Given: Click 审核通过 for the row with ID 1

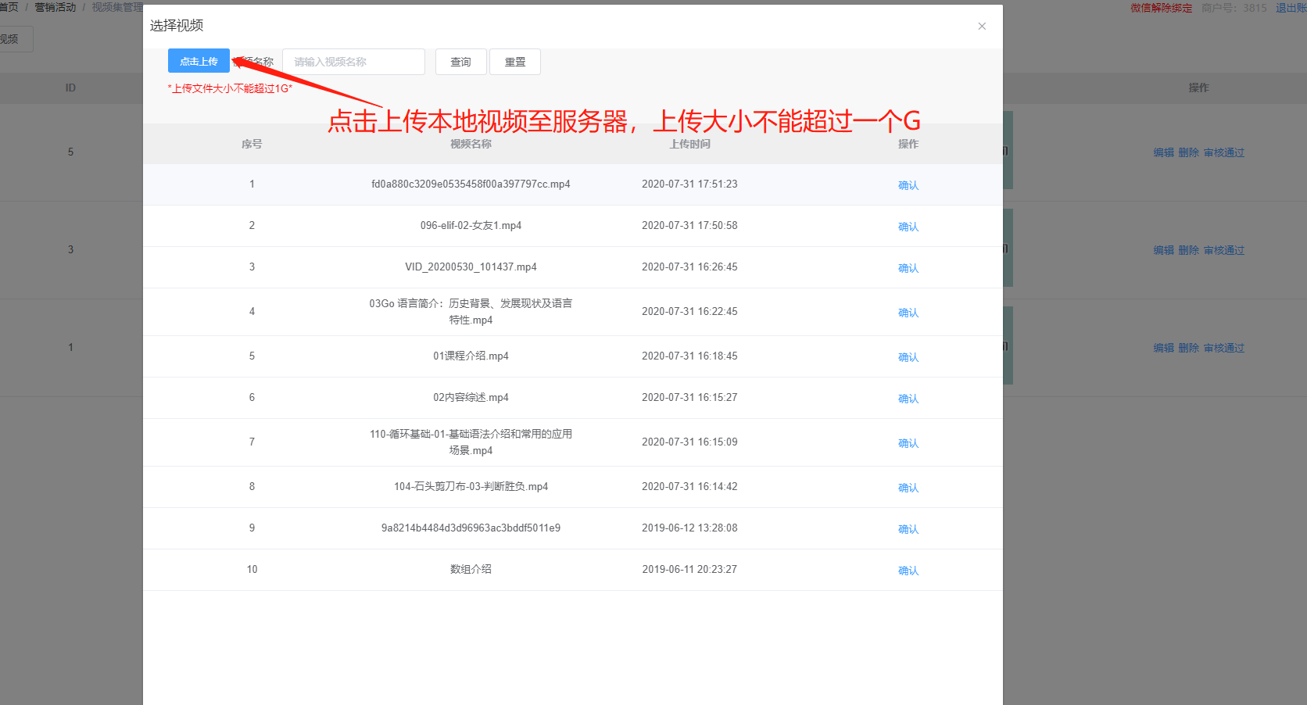Looking at the screenshot, I should pyautogui.click(x=1223, y=348).
